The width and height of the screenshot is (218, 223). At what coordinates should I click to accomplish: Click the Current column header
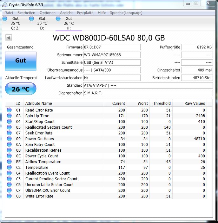coord(115,104)
